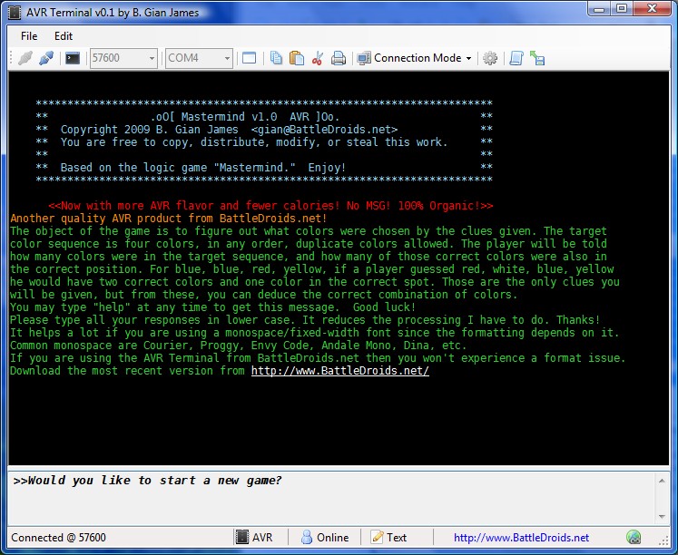Click input box scroll down arrow
Image resolution: width=678 pixels, height=555 pixels.
(662, 517)
